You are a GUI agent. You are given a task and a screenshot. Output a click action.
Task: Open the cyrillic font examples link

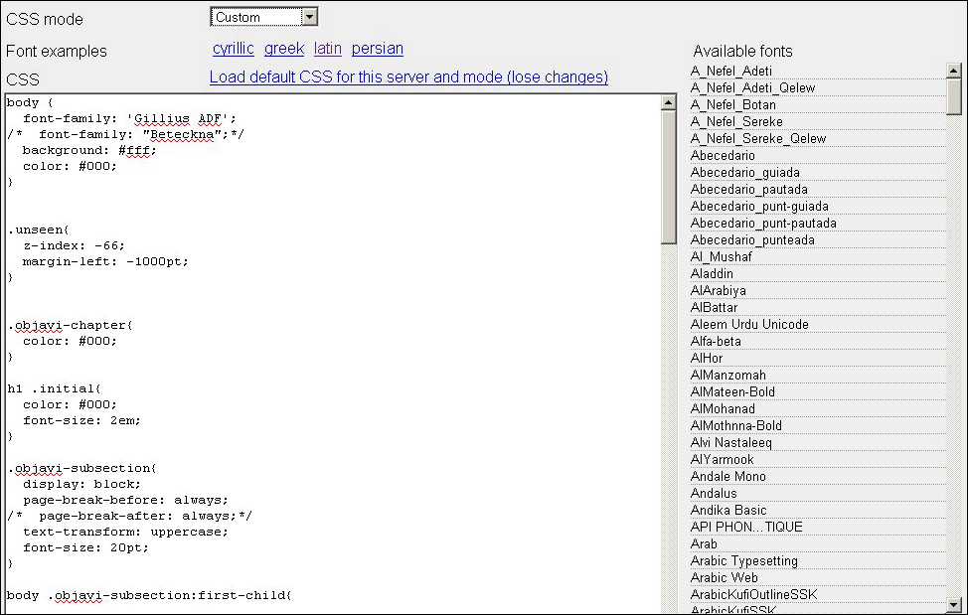click(233, 48)
